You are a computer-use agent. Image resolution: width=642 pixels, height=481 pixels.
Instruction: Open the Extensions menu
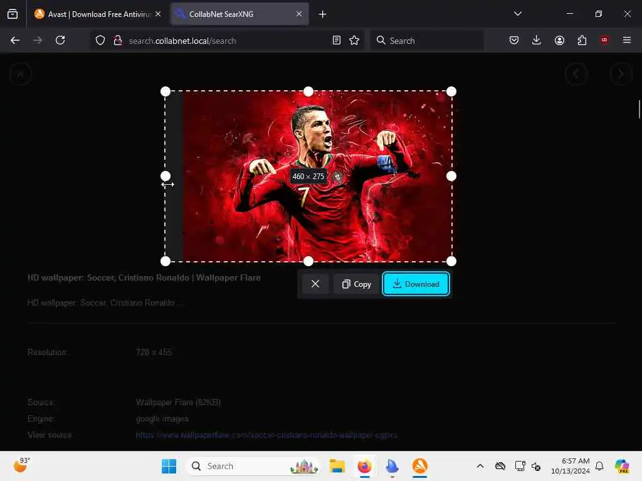[582, 41]
